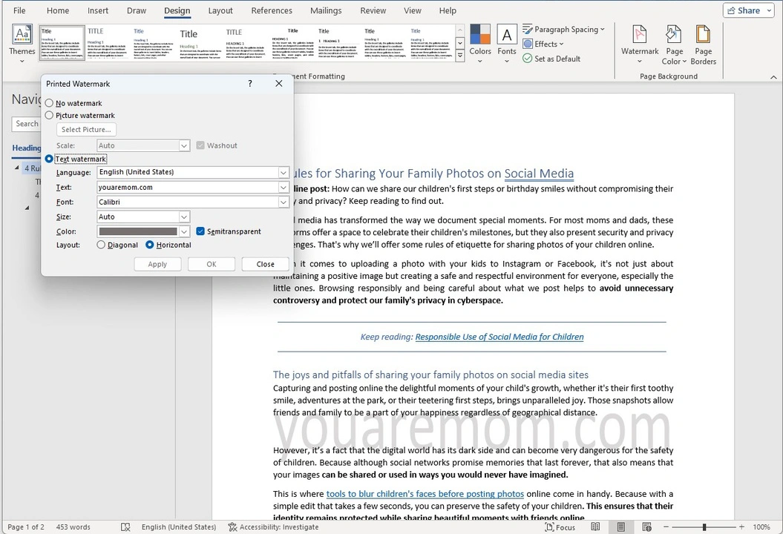Open Accessibility: Investigate checker
783x534 pixels.
tap(273, 527)
